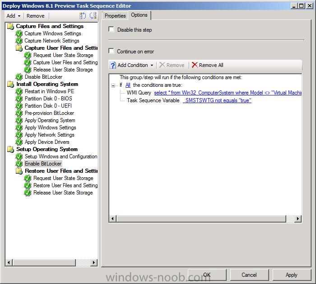The image size is (316, 284).
Task: Click the OK button
Action: tap(207, 275)
